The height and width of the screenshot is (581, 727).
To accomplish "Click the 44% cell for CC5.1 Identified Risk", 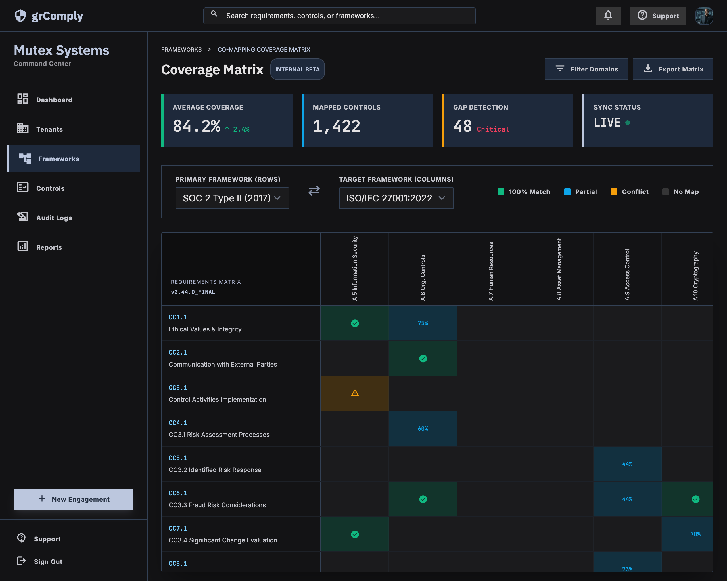I will click(627, 464).
